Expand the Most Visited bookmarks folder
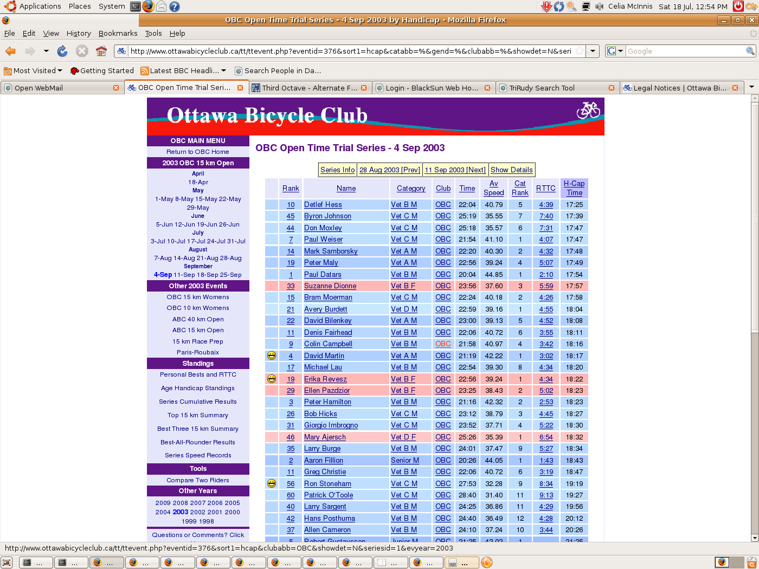The width and height of the screenshot is (759, 569). point(34,70)
